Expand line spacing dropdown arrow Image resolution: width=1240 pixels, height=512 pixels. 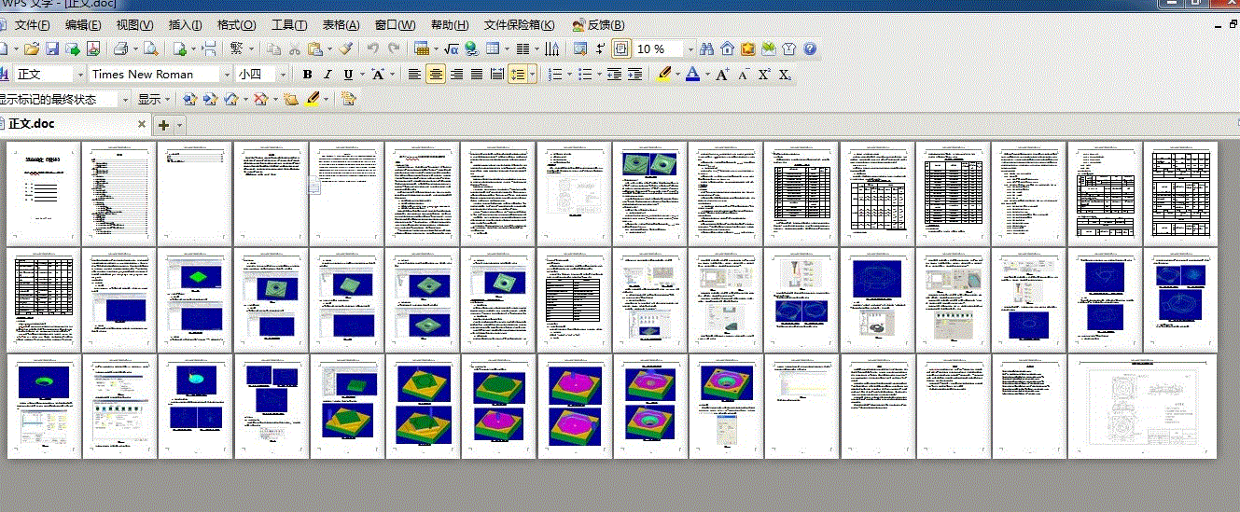[532, 74]
